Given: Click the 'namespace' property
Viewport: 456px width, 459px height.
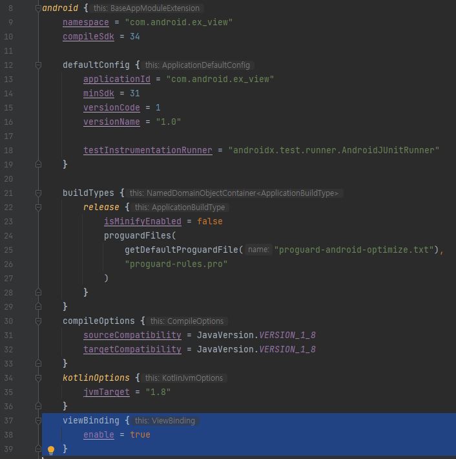Looking at the screenshot, I should (86, 22).
